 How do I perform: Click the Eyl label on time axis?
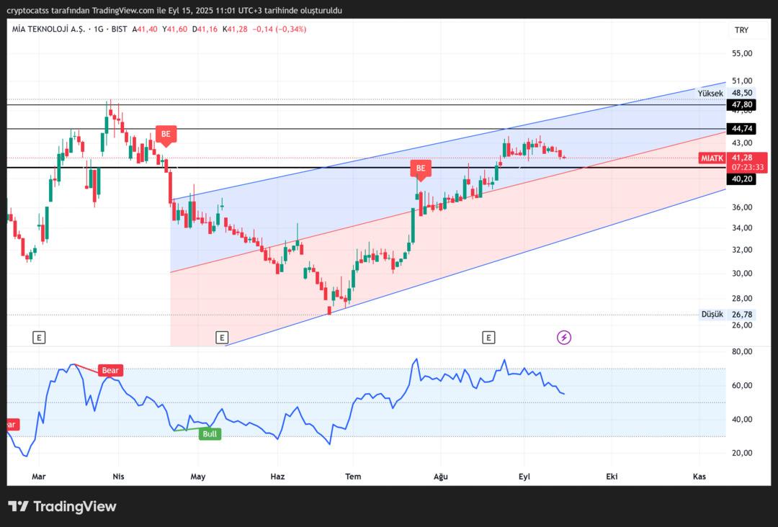(x=524, y=477)
